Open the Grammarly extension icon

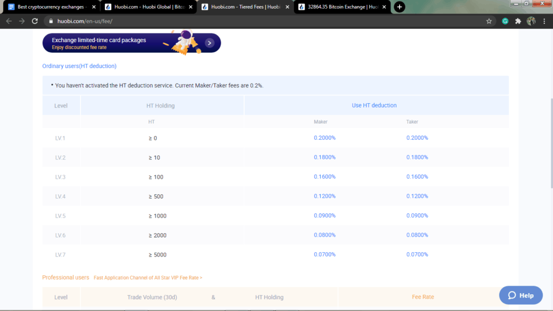click(x=505, y=21)
